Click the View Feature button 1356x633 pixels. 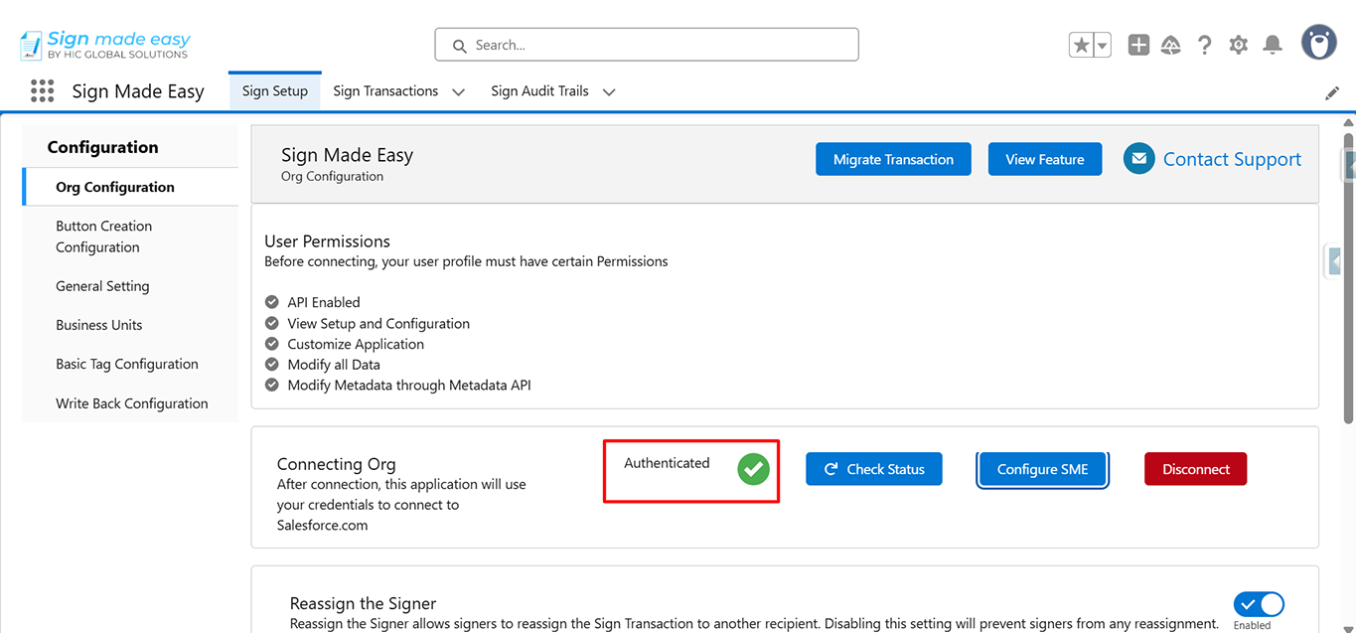point(1045,159)
